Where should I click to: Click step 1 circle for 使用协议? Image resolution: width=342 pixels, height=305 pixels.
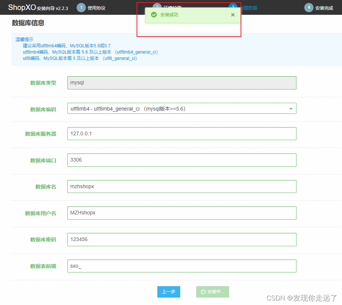81,8
